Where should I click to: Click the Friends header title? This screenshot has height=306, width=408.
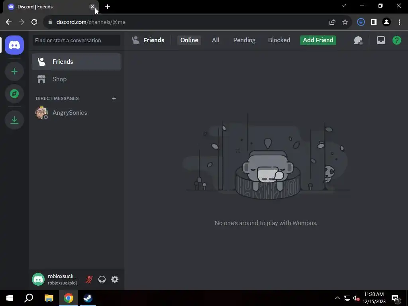[x=153, y=40]
